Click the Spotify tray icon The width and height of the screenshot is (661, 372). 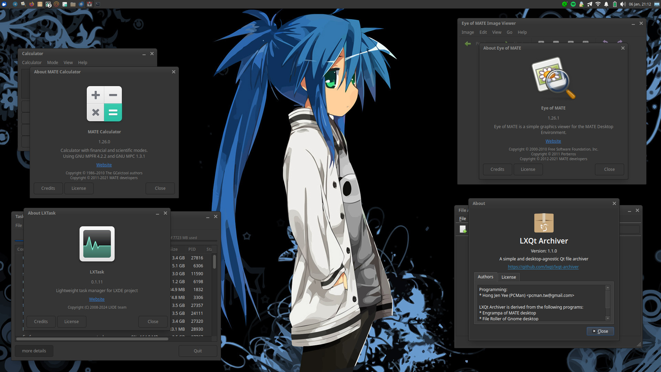573,4
